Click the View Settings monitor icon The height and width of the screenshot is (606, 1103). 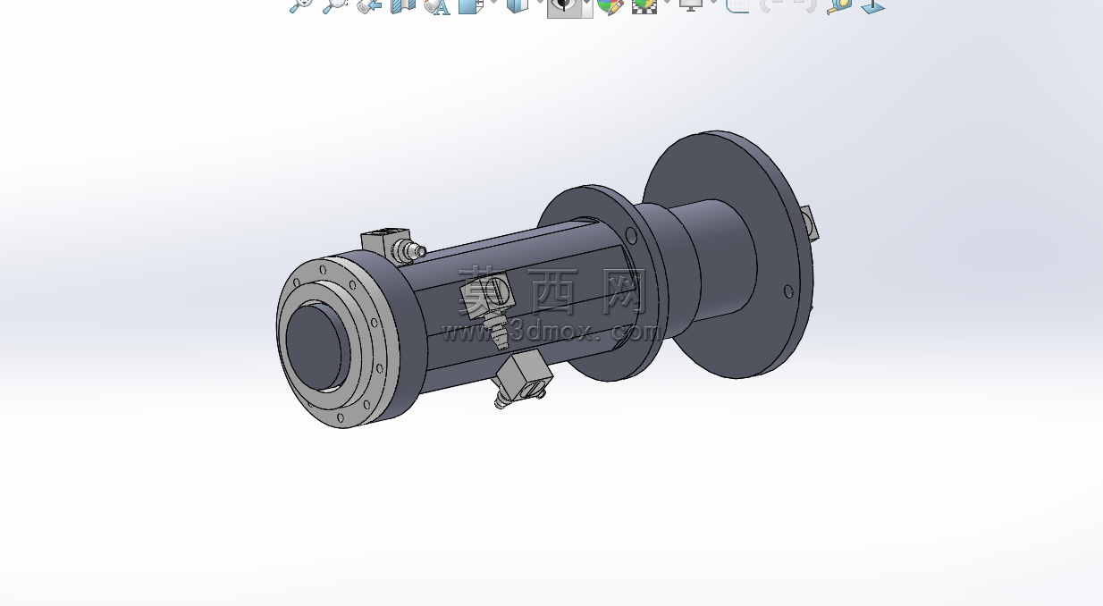pyautogui.click(x=691, y=4)
